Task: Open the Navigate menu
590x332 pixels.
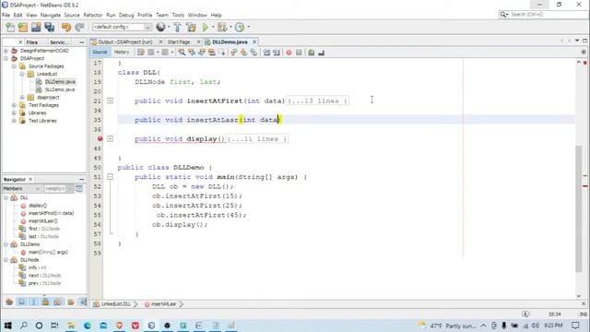Action: [x=51, y=15]
